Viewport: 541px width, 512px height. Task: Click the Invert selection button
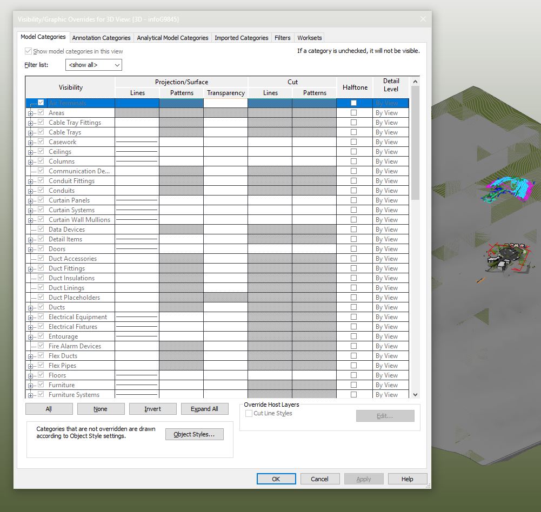coord(152,408)
